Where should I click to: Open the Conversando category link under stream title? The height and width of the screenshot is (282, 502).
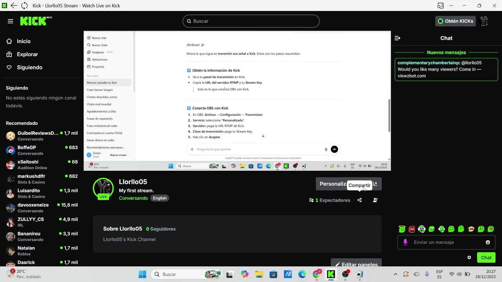(x=133, y=198)
